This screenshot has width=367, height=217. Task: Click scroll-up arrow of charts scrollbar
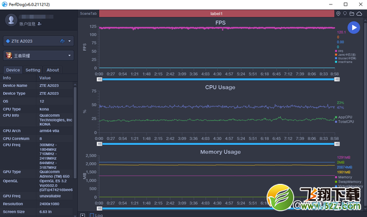tap(365, 20)
